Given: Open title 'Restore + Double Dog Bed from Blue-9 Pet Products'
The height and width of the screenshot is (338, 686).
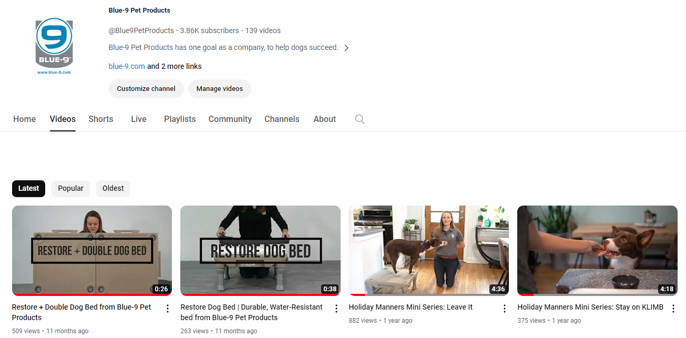Looking at the screenshot, I should coord(81,312).
